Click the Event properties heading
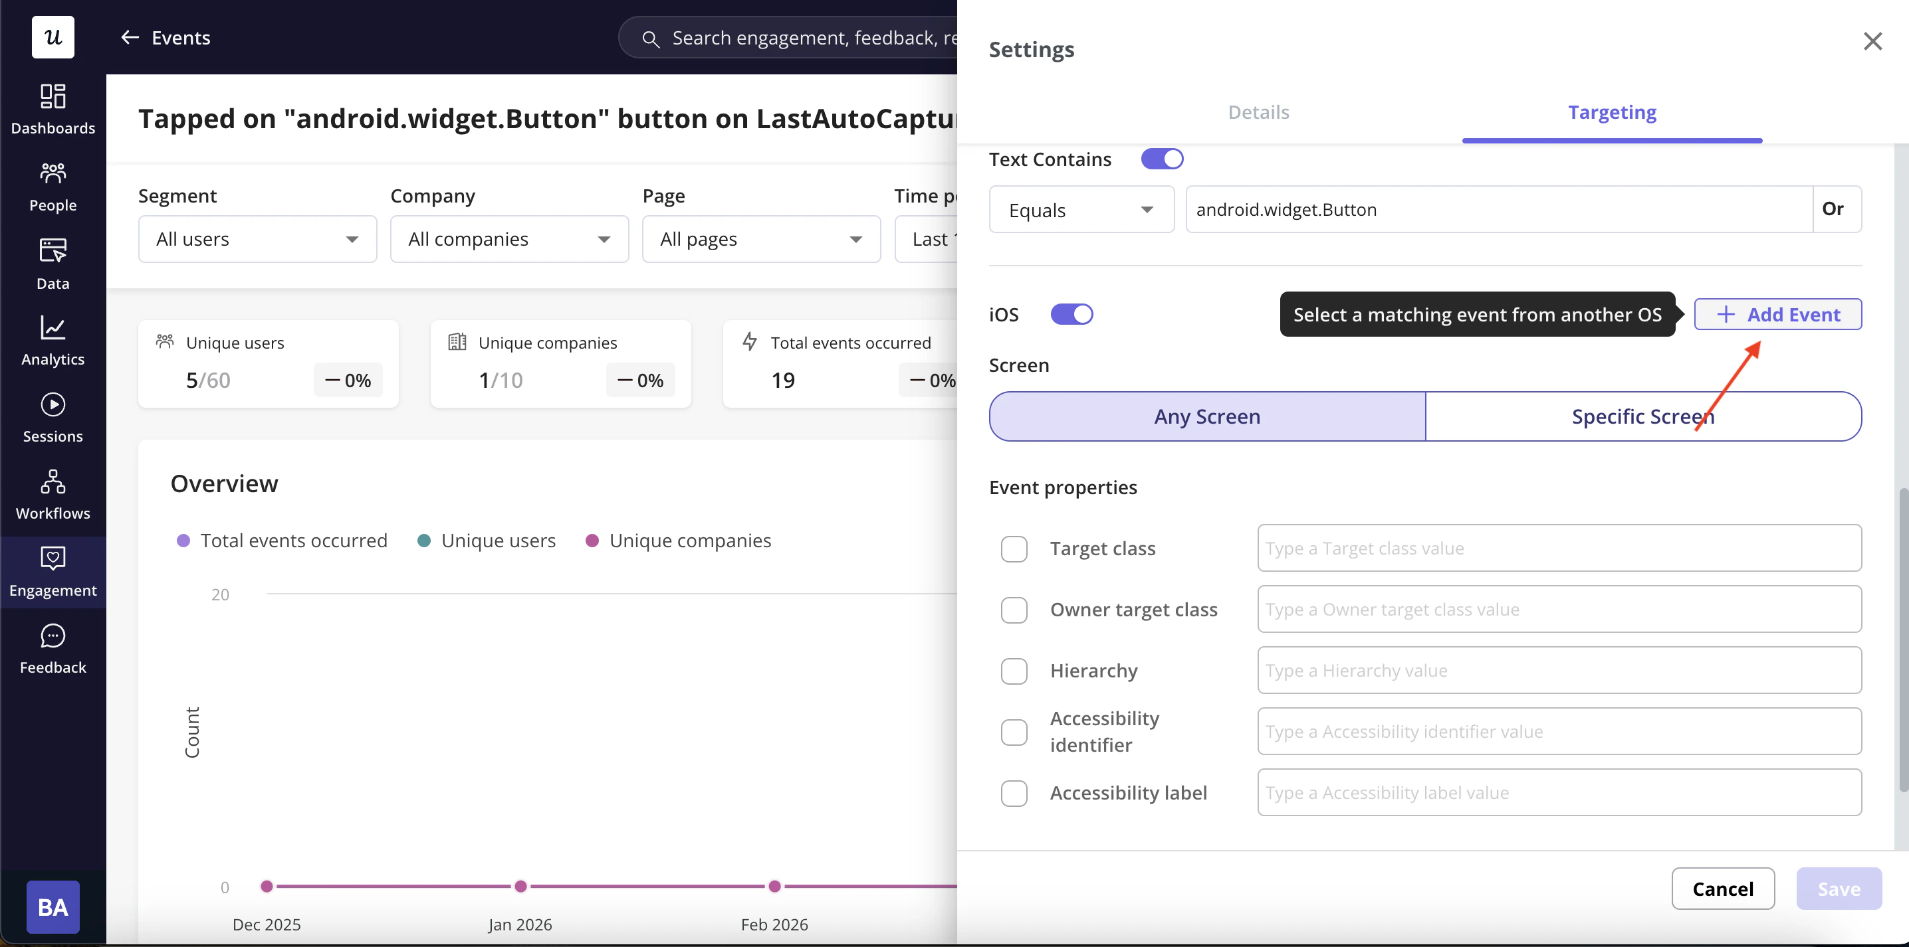The height and width of the screenshot is (947, 1909). (1063, 488)
